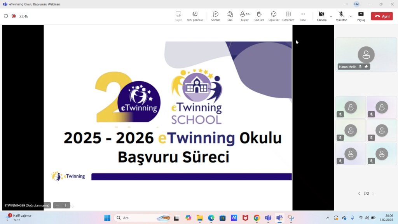Unmute with the Mikrofon button
This screenshot has height=224, width=398.
341,16
